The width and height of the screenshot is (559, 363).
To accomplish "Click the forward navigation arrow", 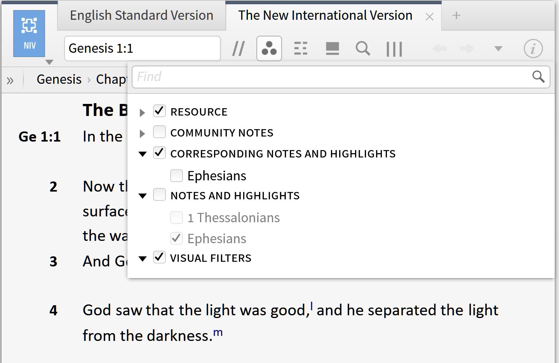I will pyautogui.click(x=467, y=48).
